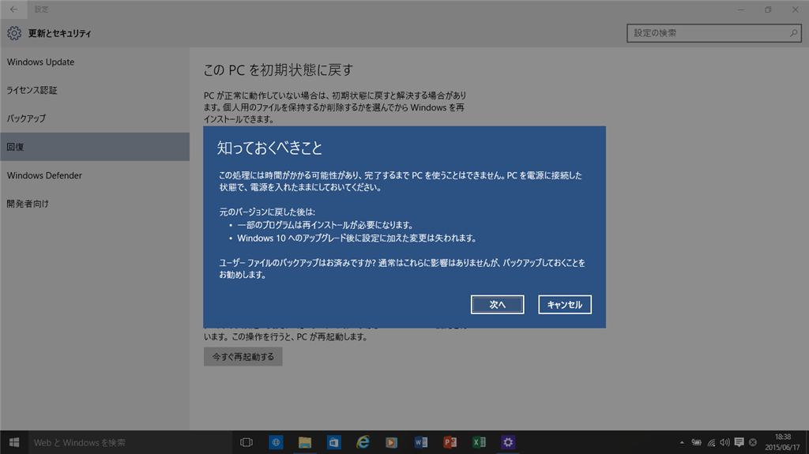Click the 次へ button in the dialog

pos(497,305)
